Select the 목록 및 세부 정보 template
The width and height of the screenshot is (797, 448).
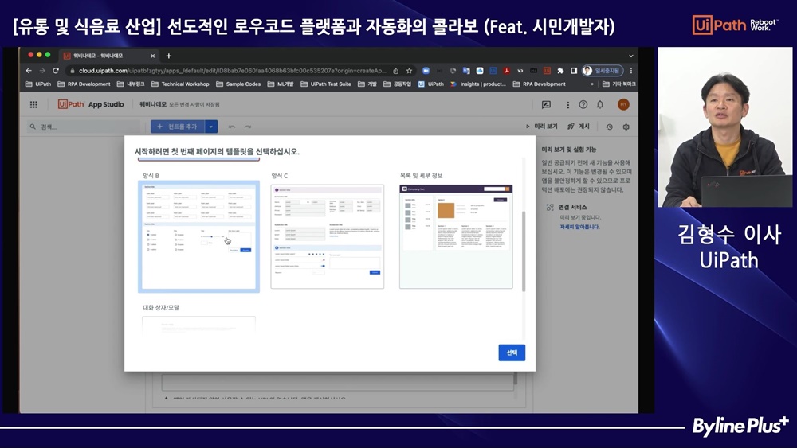pos(456,237)
